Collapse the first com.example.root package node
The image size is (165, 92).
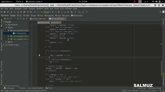[9, 30]
